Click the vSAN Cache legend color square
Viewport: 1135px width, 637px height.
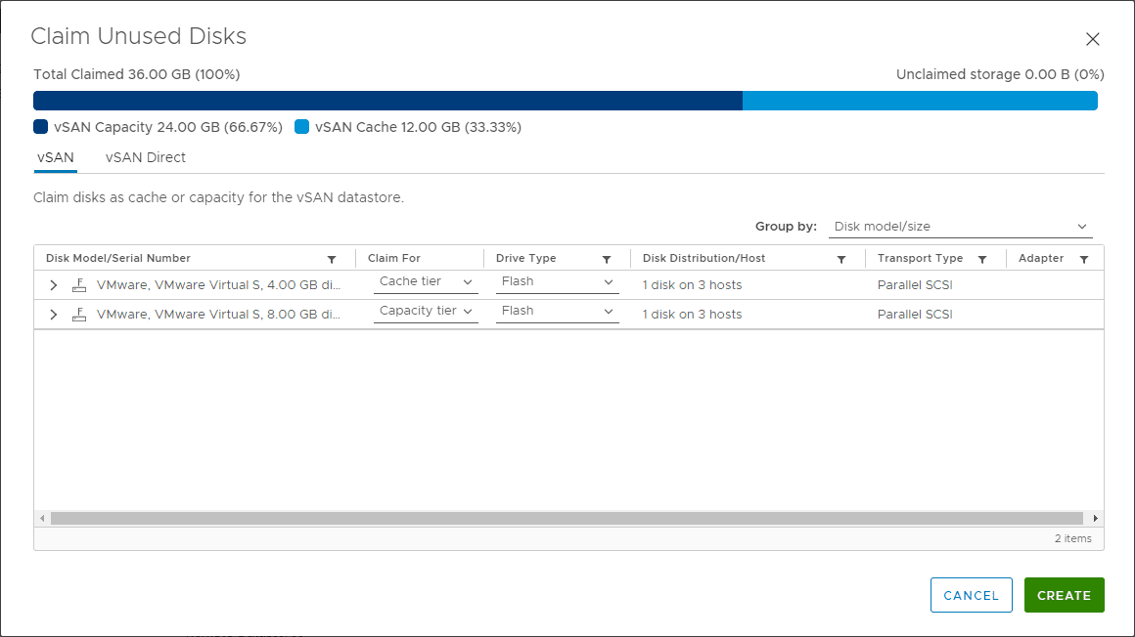301,126
